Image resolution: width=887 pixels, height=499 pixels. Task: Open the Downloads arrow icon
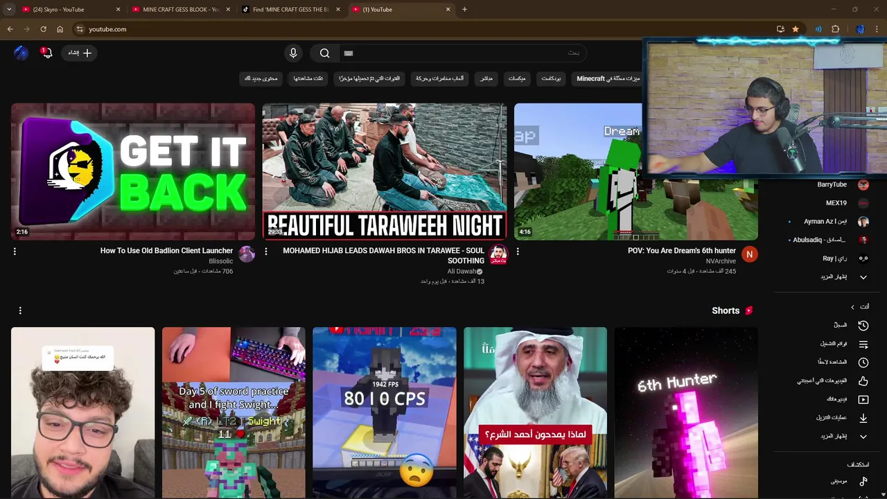(863, 417)
